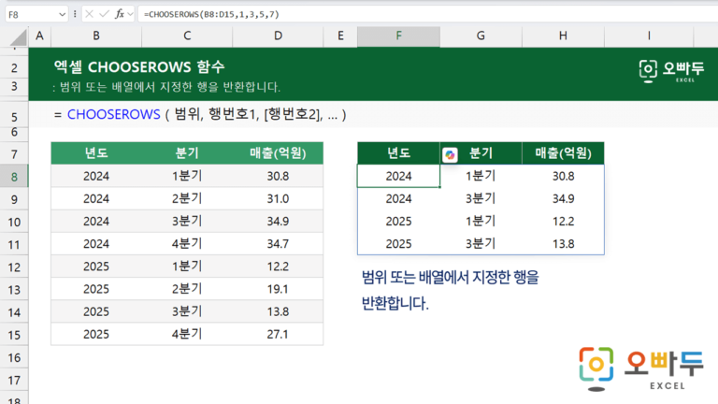Select column H header

pos(563,36)
